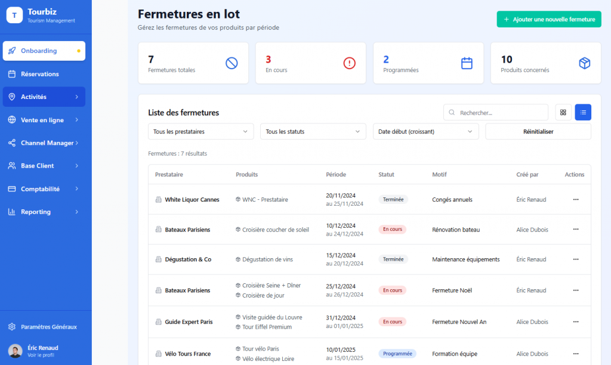This screenshot has height=365, width=611.
Task: Click the Réinitialiser button
Action: click(538, 131)
